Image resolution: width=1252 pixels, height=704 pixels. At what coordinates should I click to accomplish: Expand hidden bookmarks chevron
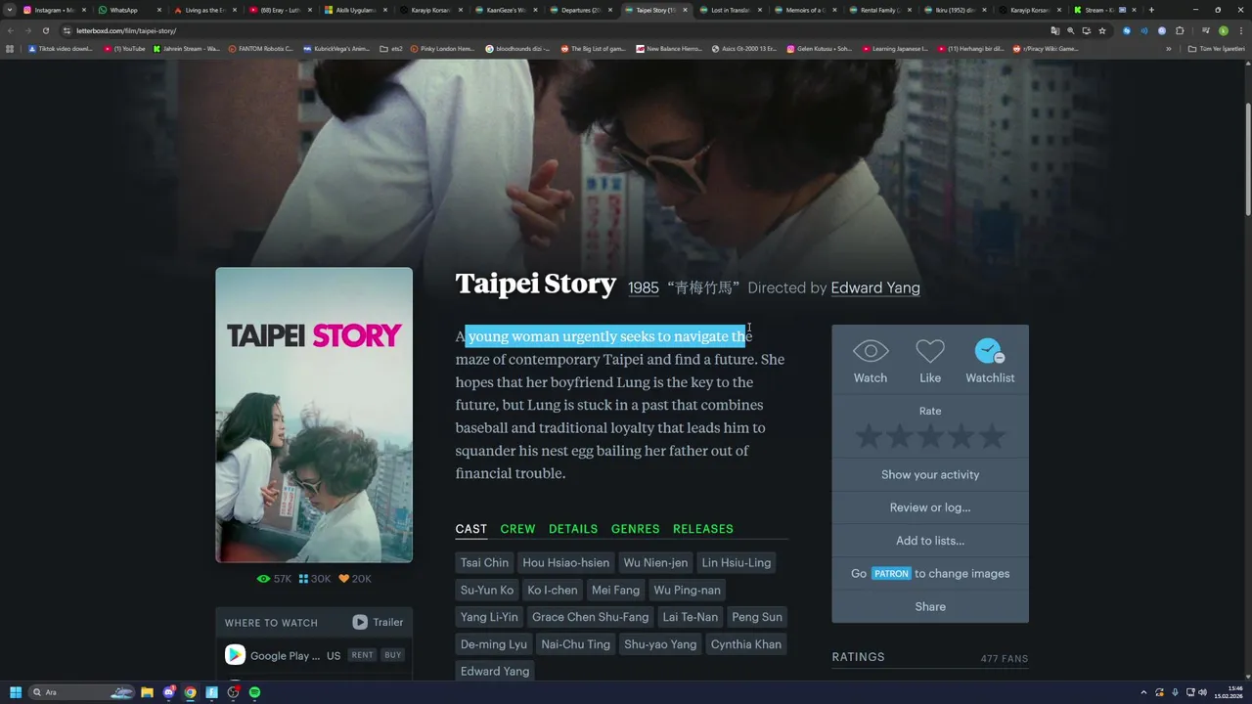pos(1168,49)
